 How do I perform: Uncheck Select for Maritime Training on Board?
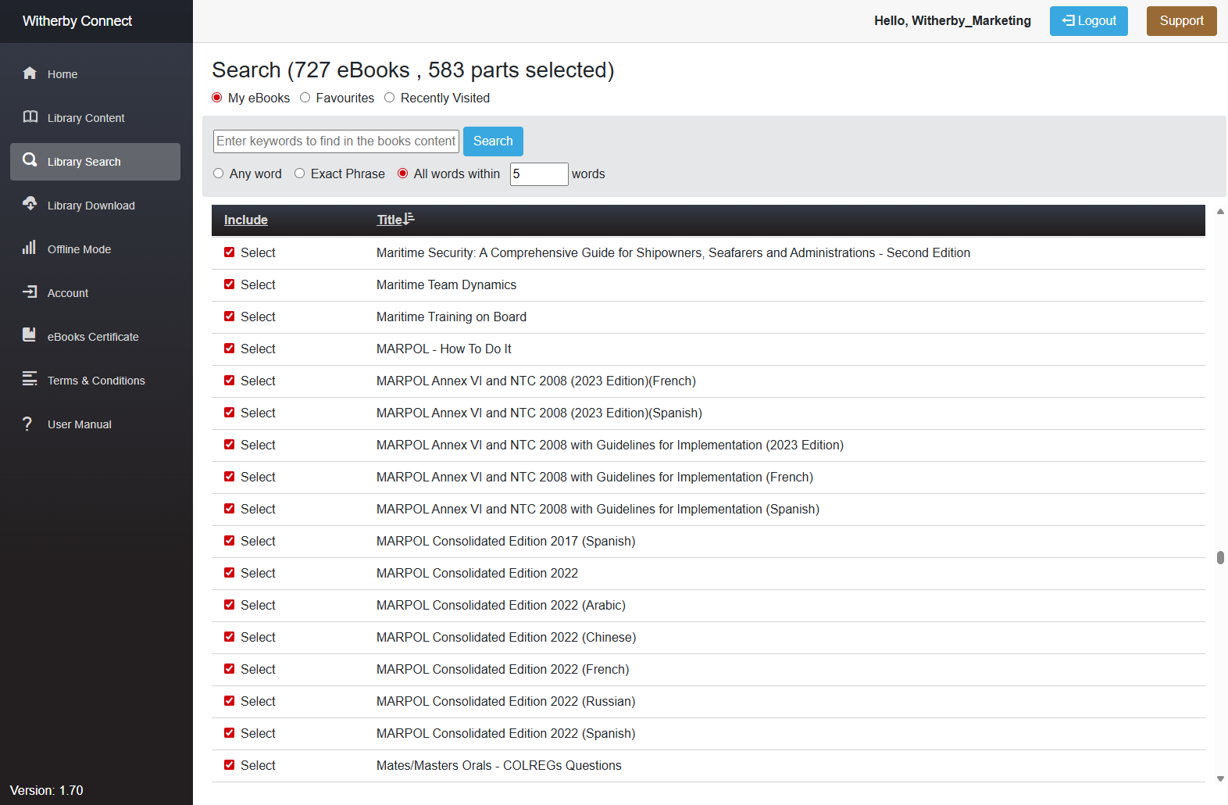[x=230, y=317]
